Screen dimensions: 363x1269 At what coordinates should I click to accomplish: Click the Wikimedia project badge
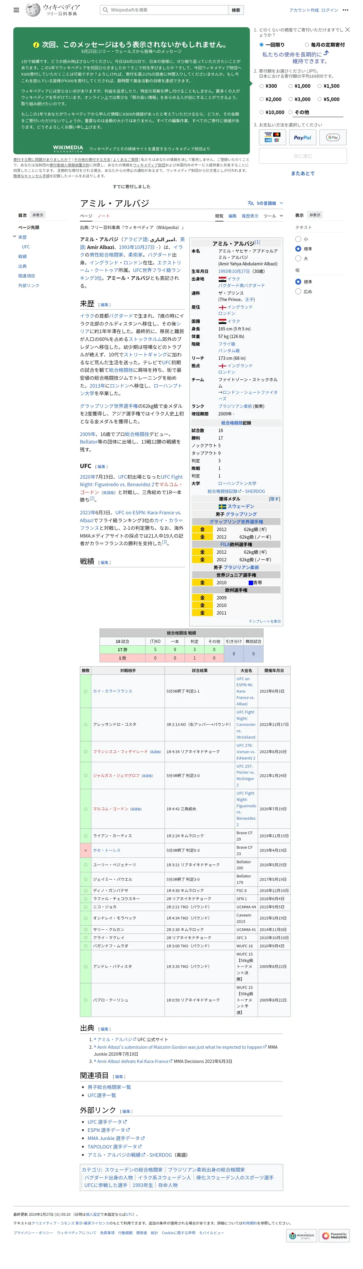[301, 1235]
